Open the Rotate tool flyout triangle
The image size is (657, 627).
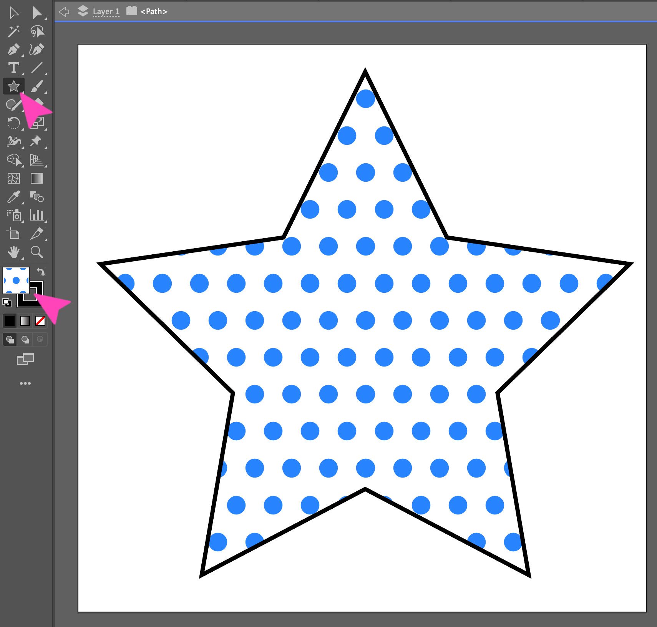(22, 129)
